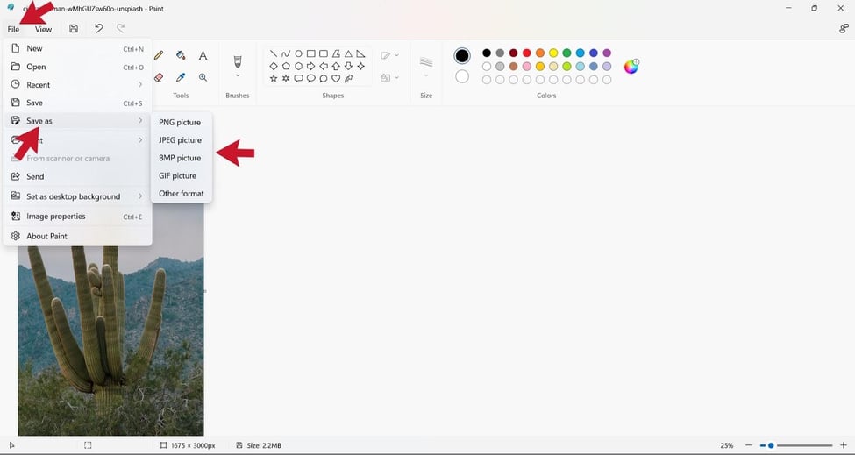
Task: Select the Curve shape
Action: point(286,53)
